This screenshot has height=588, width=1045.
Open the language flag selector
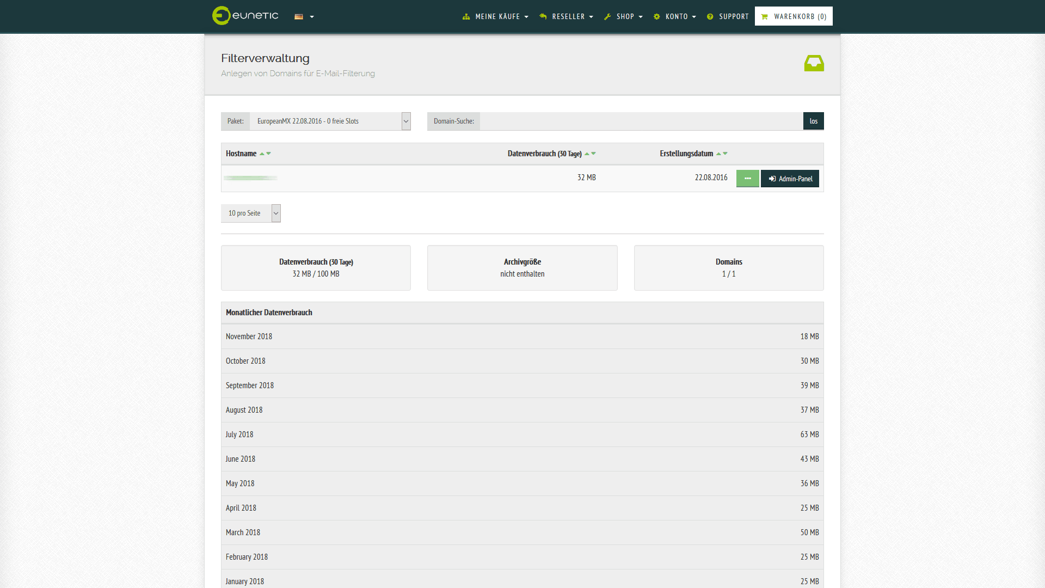coord(304,17)
